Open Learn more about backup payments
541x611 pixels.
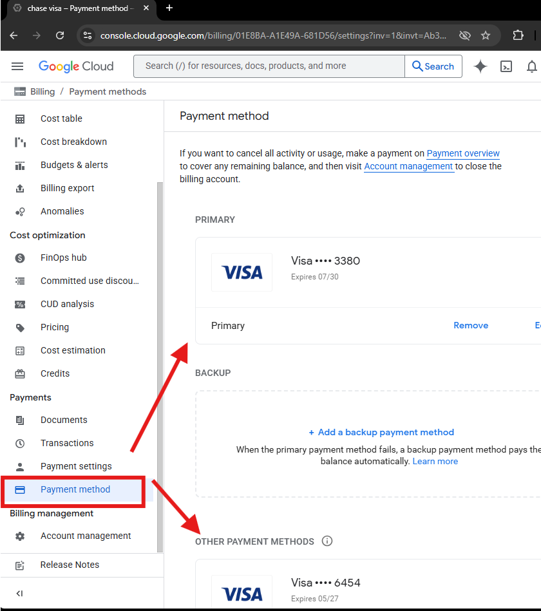pos(435,462)
